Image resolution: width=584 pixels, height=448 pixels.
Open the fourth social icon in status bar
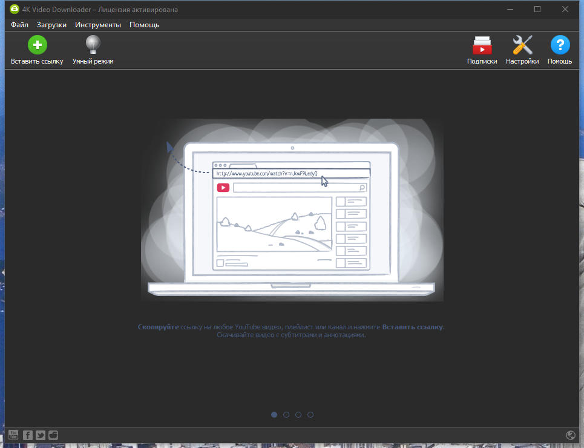point(53,435)
